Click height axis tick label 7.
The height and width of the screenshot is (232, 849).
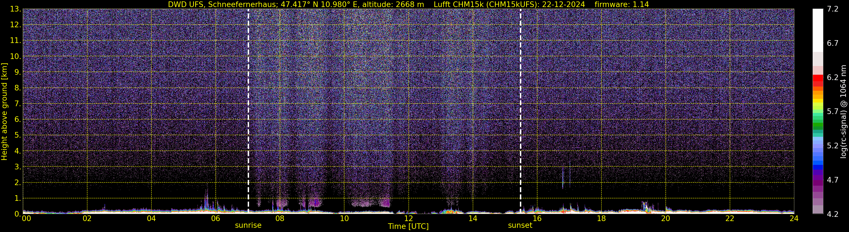click(x=17, y=104)
